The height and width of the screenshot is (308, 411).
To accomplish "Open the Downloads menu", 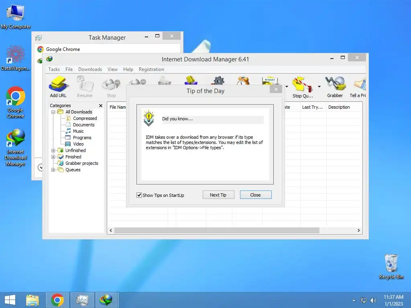I will (90, 69).
